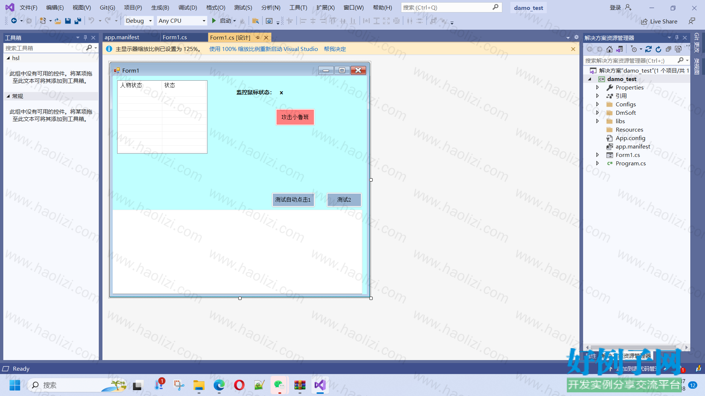705x396 pixels.
Task: Dismiss the scaling info bar
Action: pos(573,49)
